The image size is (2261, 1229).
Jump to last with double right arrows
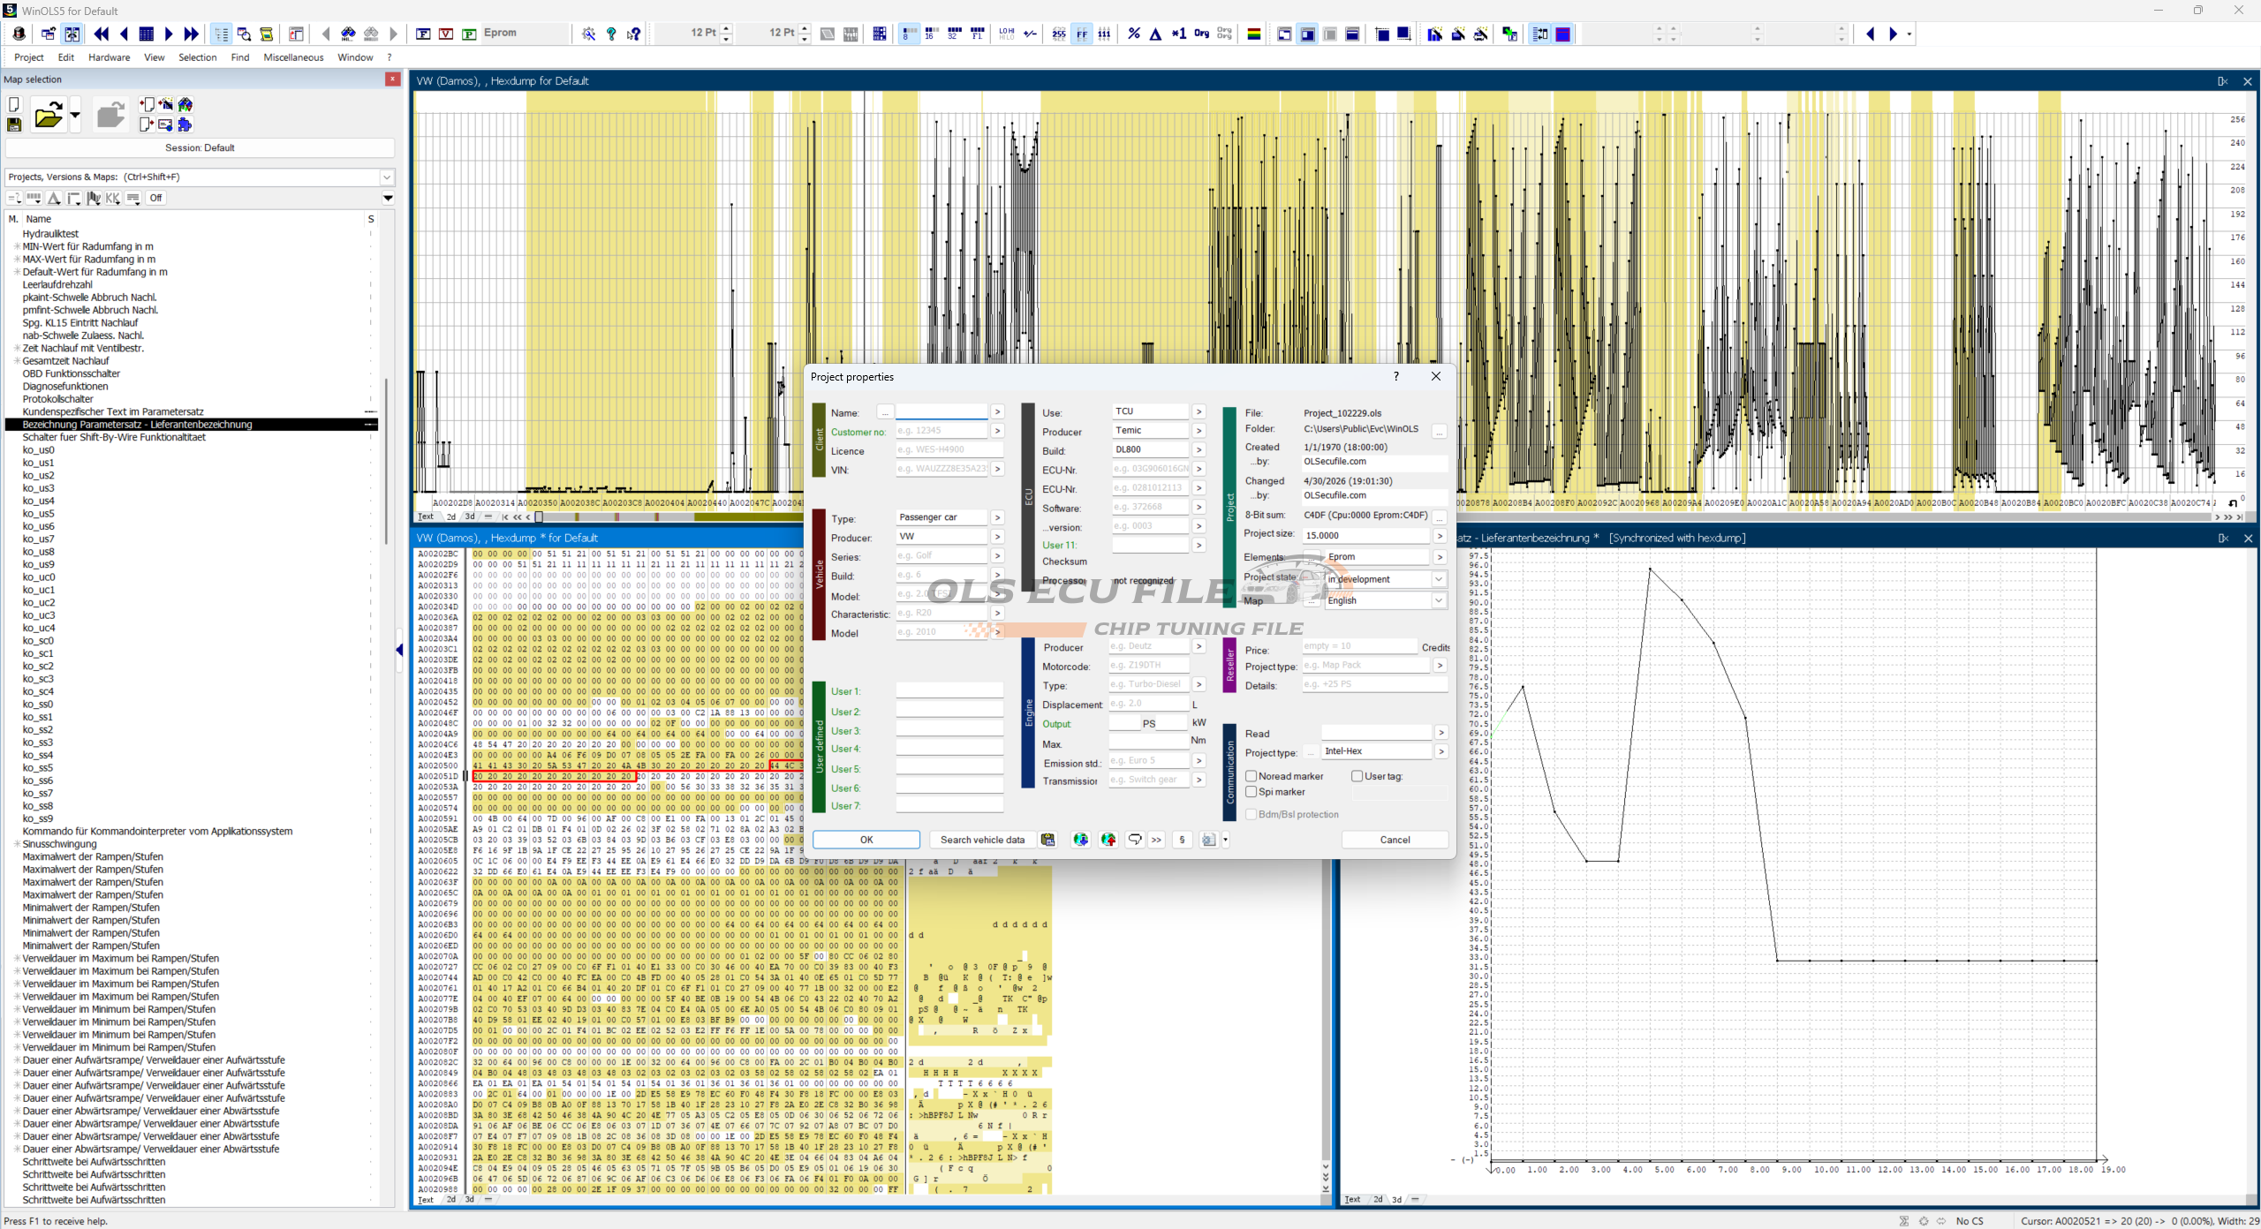(x=192, y=34)
